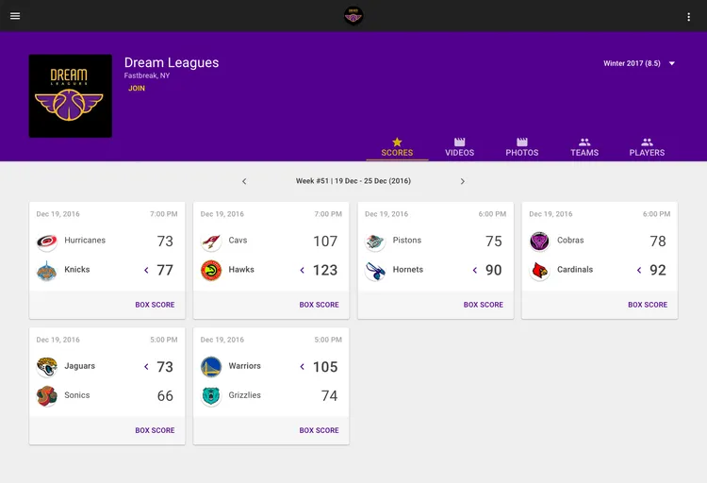Click the Hawks score 123

(325, 270)
